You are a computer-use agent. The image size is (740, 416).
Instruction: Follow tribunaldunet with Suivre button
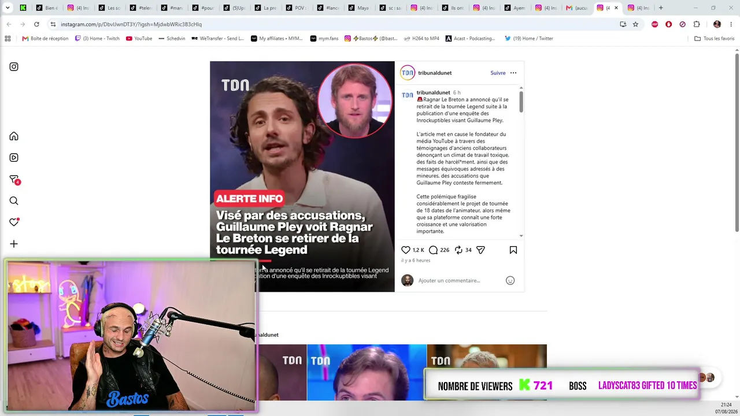point(498,73)
